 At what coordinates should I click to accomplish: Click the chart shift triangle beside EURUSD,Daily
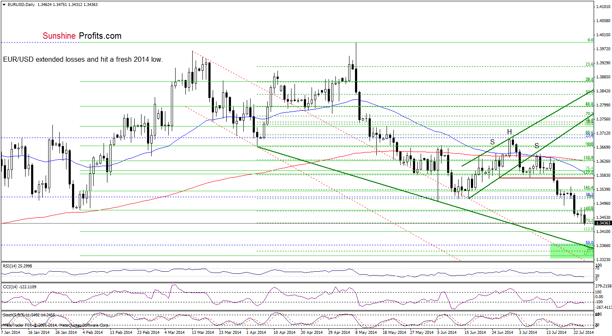click(x=3, y=4)
